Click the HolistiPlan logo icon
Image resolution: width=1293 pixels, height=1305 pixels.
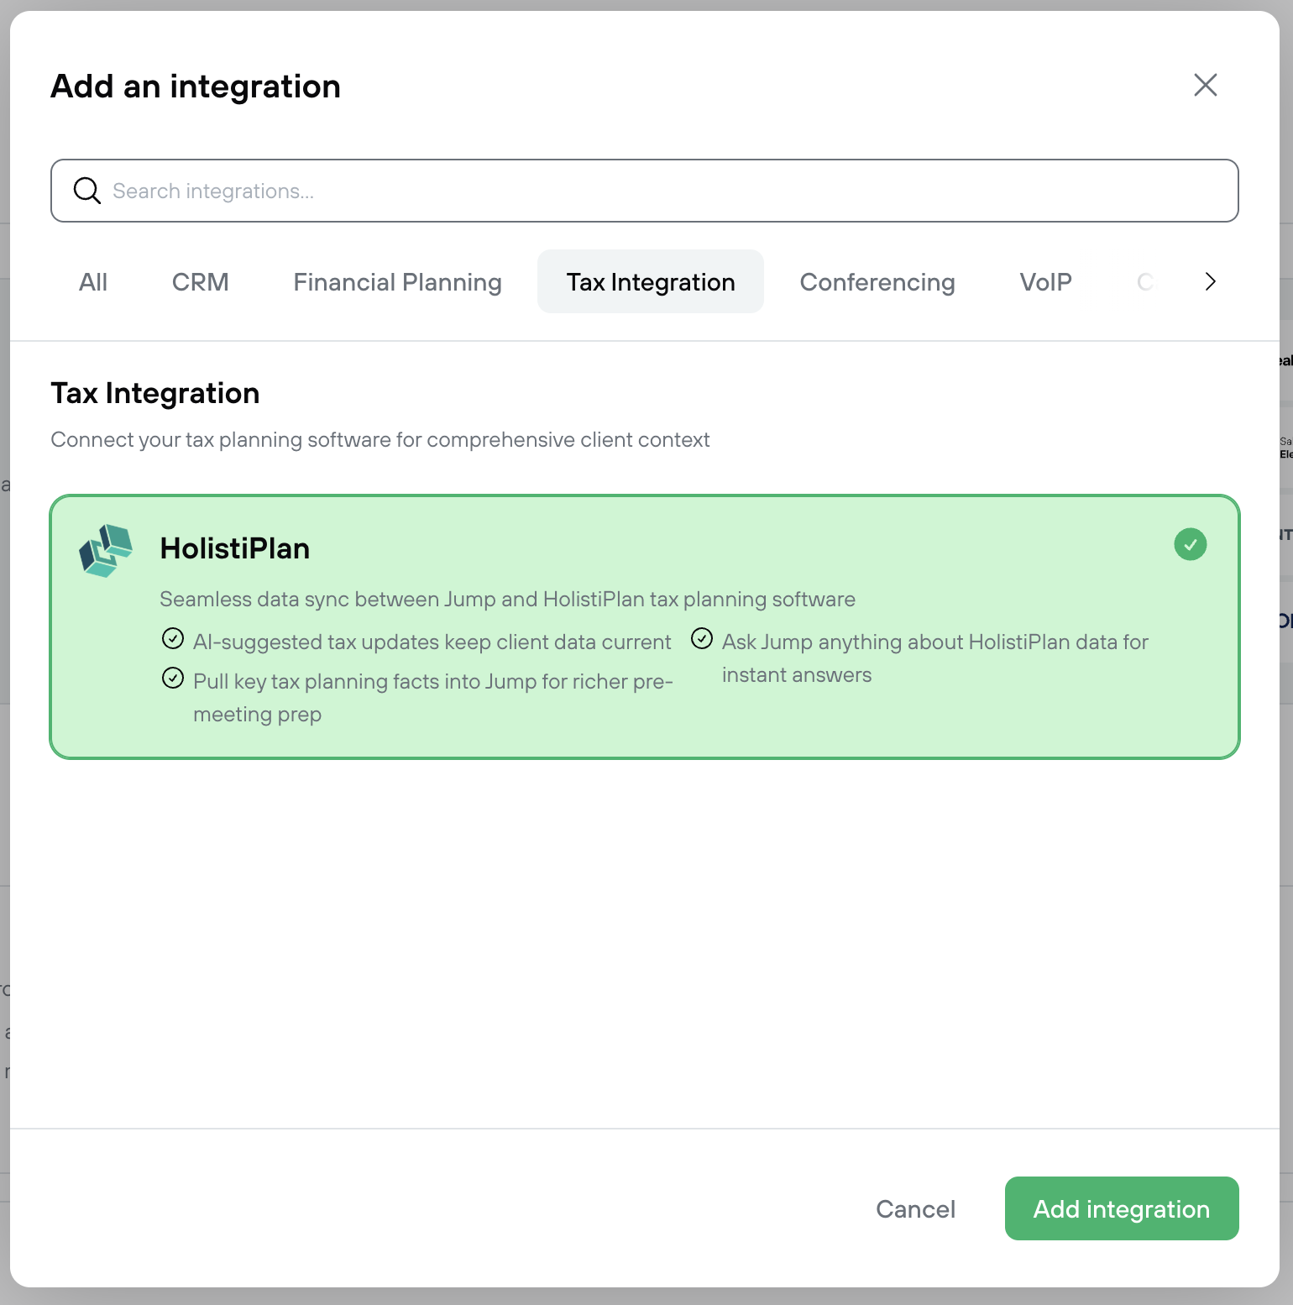coord(106,551)
